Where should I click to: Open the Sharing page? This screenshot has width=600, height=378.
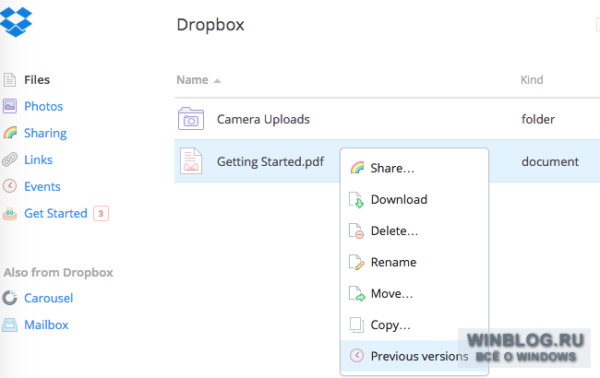(45, 133)
